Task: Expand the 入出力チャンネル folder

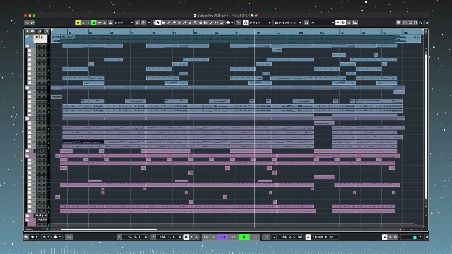Action: (27, 220)
